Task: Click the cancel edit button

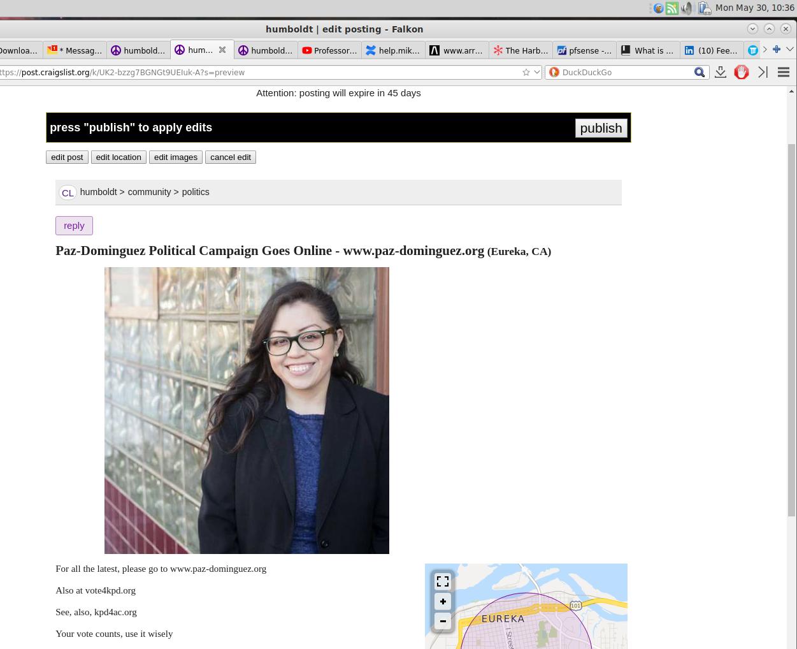Action: click(x=231, y=157)
